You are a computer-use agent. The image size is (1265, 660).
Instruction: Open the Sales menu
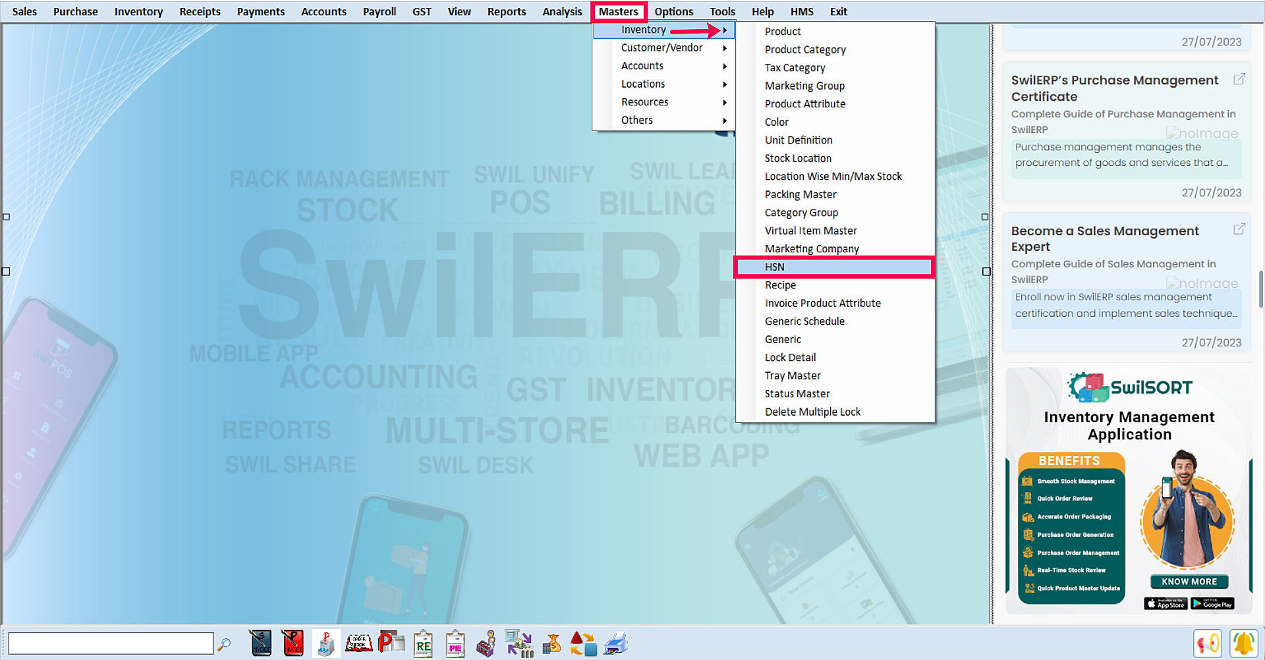pos(24,12)
